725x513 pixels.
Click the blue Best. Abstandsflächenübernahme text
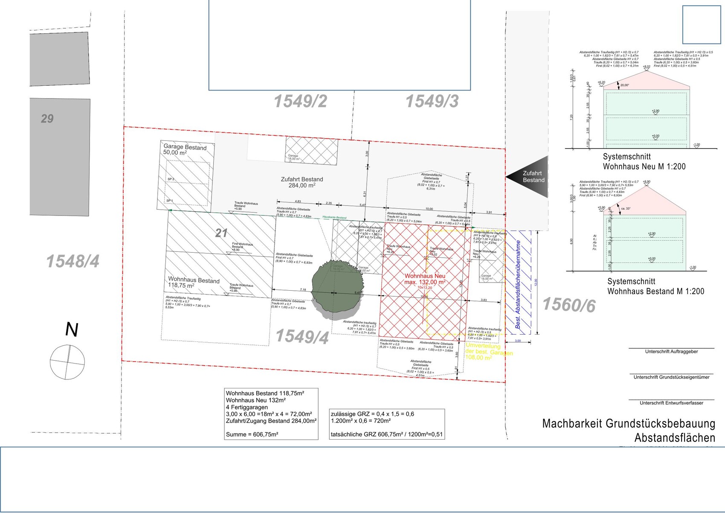(519, 284)
